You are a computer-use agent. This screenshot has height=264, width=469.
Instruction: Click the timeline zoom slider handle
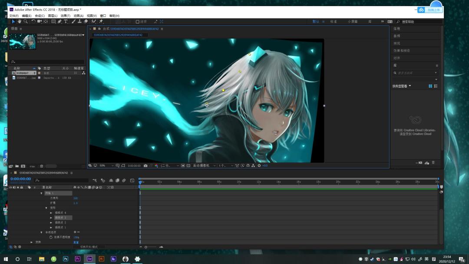pyautogui.click(x=145, y=247)
